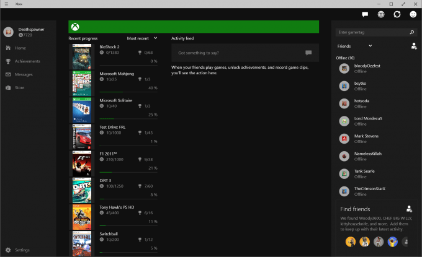Open the DiRT 3 cover thumbnail
The height and width of the screenshot is (257, 422).
[82, 190]
